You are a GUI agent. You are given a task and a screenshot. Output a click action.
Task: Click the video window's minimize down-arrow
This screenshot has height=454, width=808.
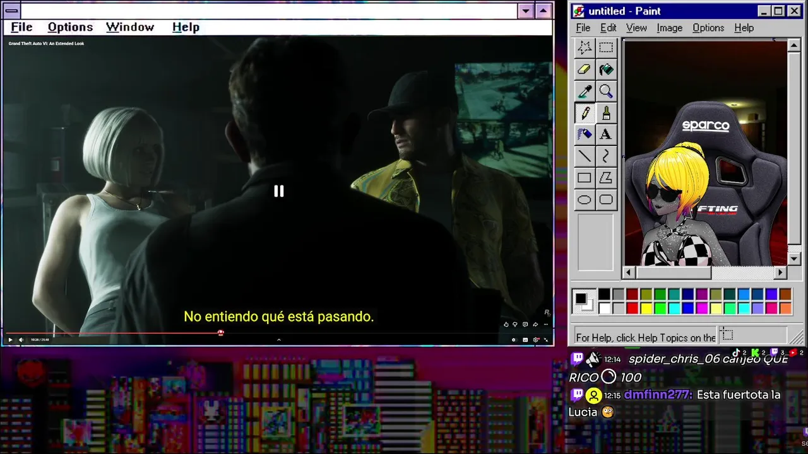coord(526,11)
